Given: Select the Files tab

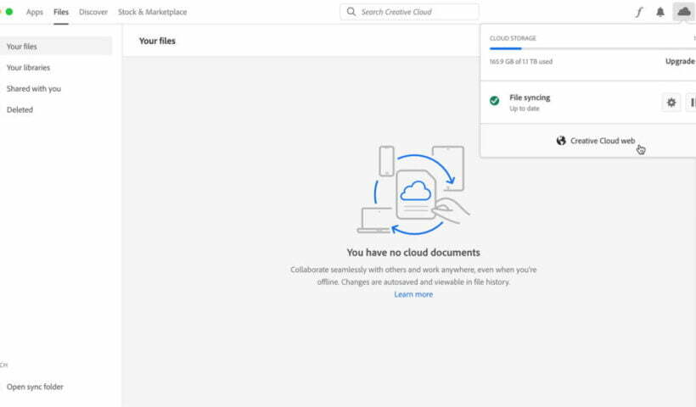Looking at the screenshot, I should click(x=61, y=12).
